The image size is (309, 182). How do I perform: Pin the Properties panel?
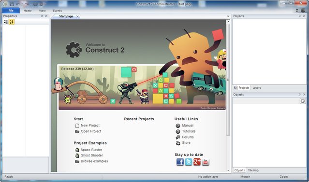pos(42,16)
